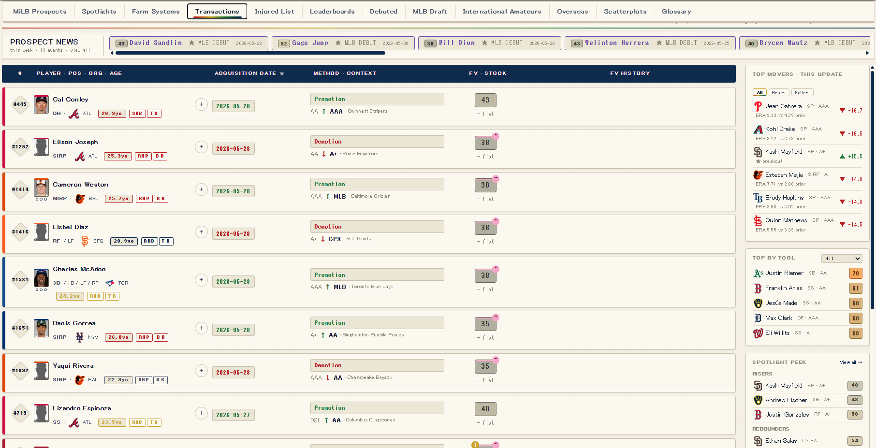Open the Hit dropdown in Top By Tool
This screenshot has width=876, height=448.
click(842, 259)
